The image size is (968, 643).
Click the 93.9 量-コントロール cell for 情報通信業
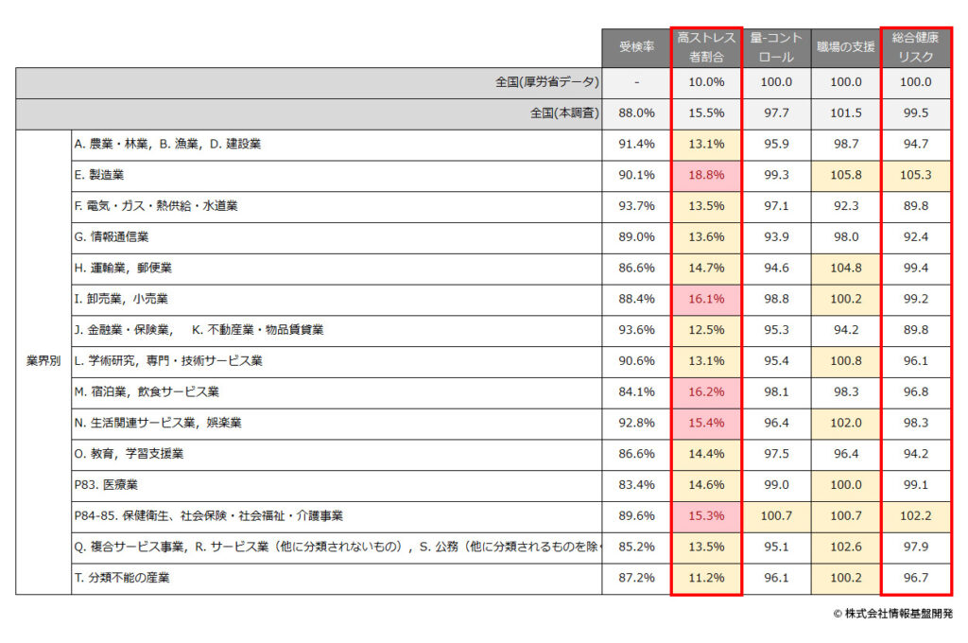776,237
